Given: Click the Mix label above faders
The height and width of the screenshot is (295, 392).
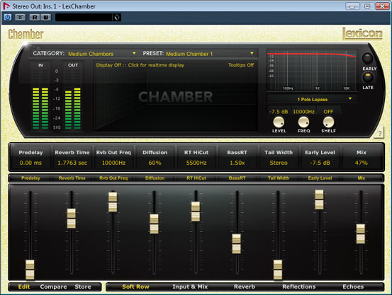Looking at the screenshot, I should pyautogui.click(x=362, y=178).
